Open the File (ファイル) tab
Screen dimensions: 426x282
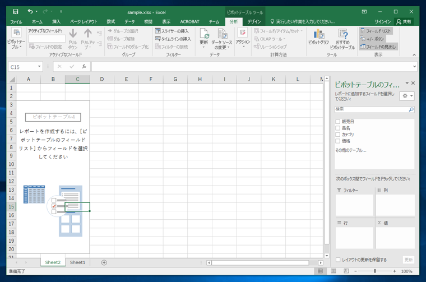click(16, 22)
